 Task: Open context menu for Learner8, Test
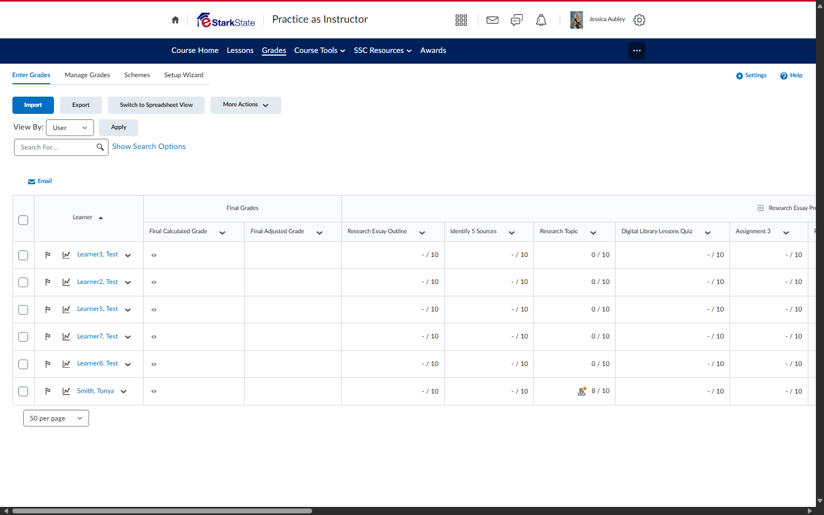pyautogui.click(x=128, y=364)
